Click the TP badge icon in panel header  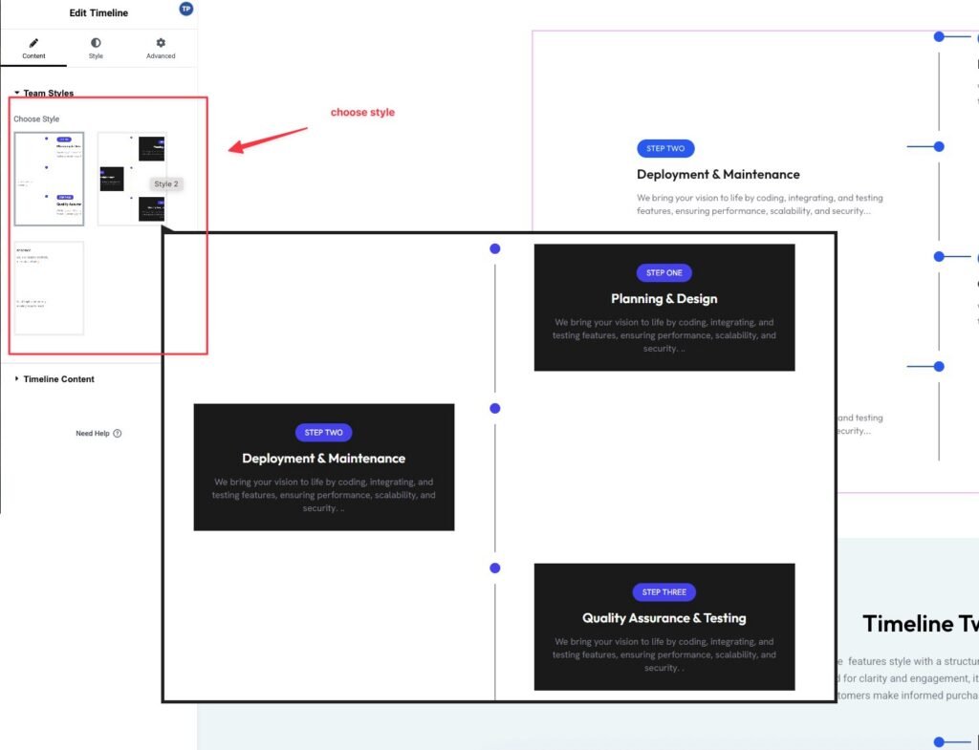pyautogui.click(x=185, y=9)
